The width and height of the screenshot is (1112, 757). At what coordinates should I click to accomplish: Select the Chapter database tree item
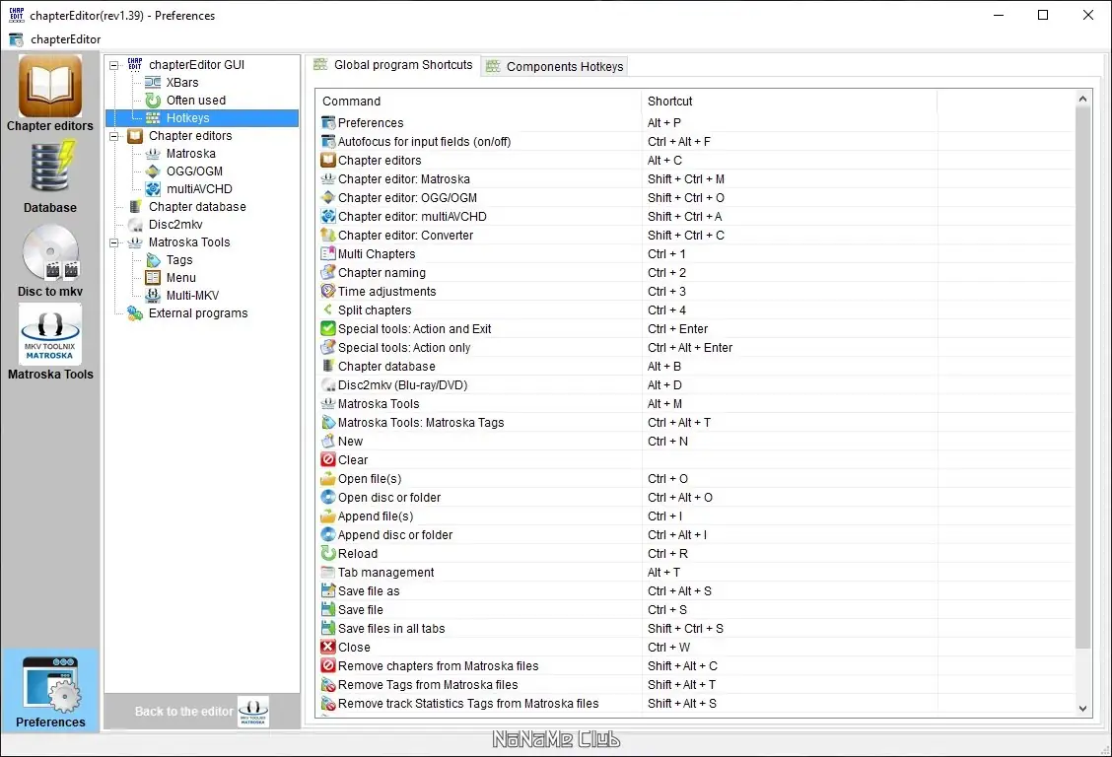click(x=197, y=206)
